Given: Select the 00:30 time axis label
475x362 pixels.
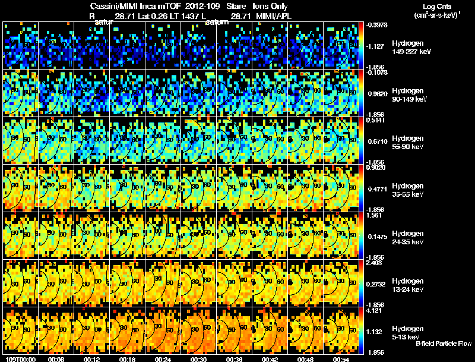Looking at the screenshot, I should point(198,359).
